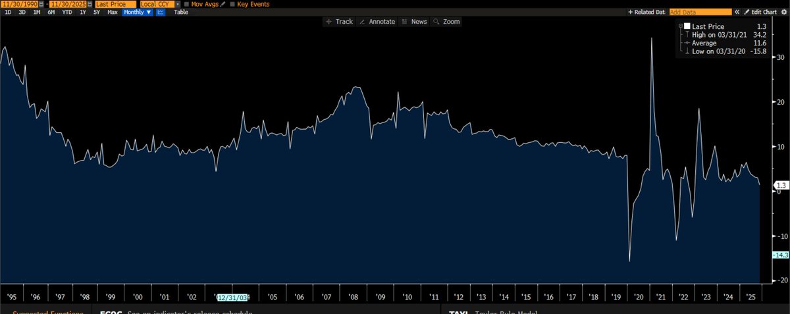The image size is (790, 314).
Task: Toggle the Mov Avgs checkbox
Action: [186, 4]
